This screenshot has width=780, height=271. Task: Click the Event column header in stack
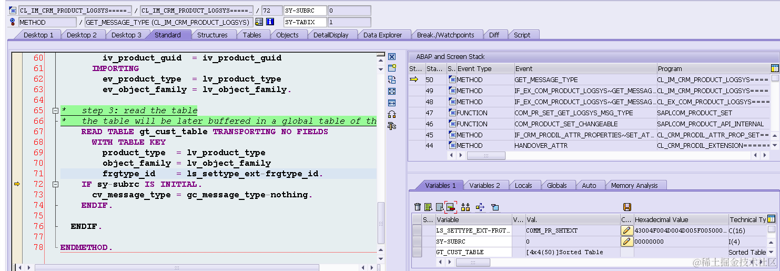(585, 68)
